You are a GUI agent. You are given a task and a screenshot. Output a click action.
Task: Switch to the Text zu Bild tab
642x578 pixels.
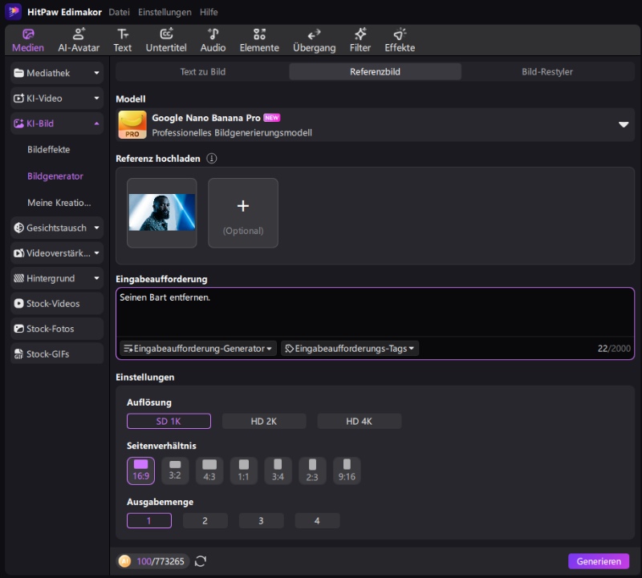(202, 71)
